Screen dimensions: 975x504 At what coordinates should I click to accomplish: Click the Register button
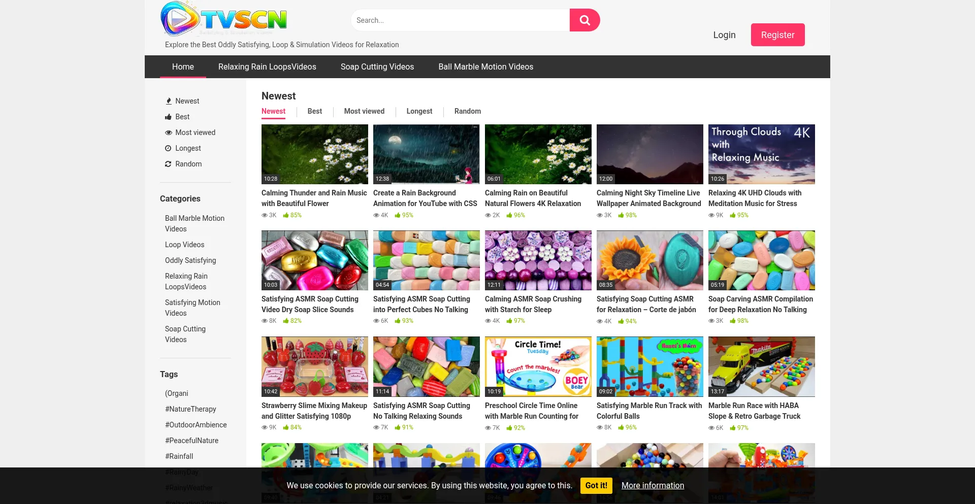point(777,35)
